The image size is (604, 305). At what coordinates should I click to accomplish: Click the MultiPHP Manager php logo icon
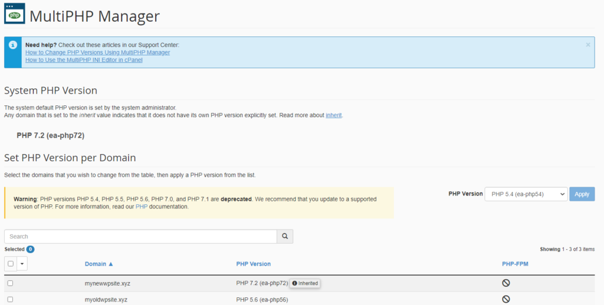click(14, 14)
